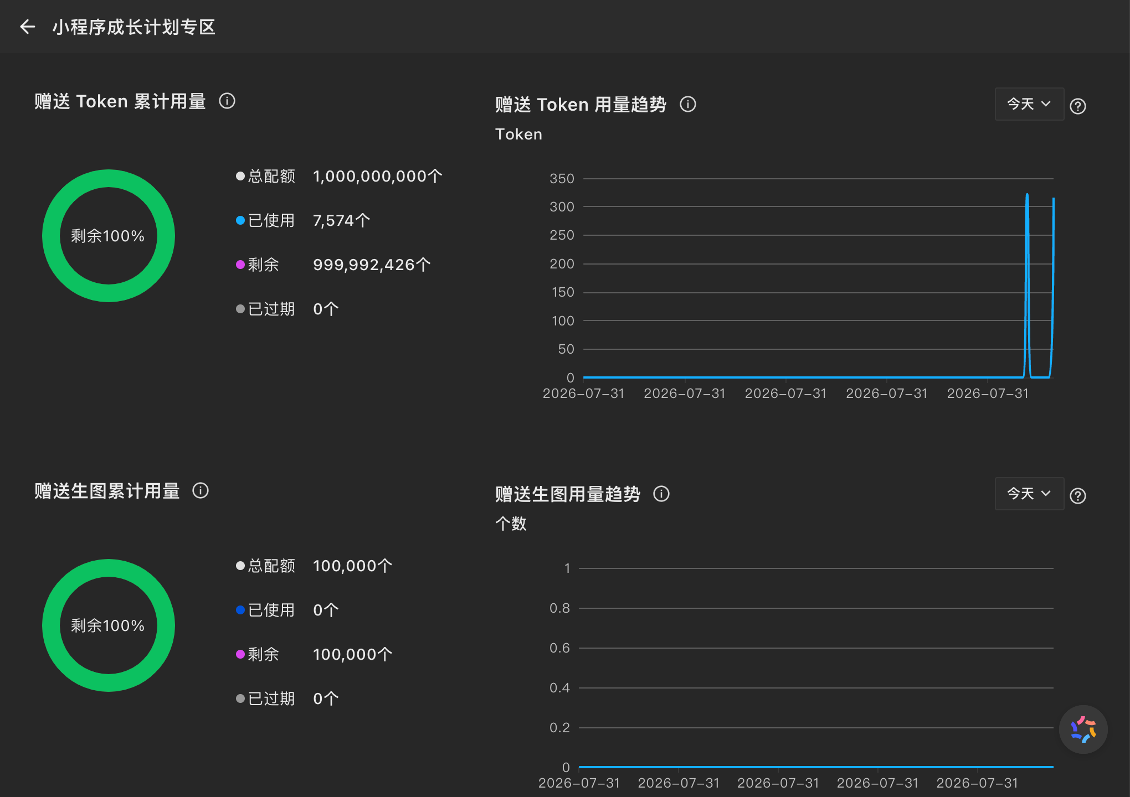1130x797 pixels.
Task: Click help icon beside Token trend 今天 dropdown
Action: (x=1078, y=106)
